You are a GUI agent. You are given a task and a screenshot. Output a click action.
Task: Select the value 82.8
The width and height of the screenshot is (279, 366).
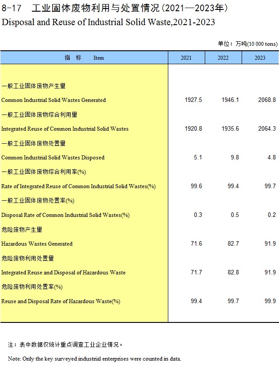point(233,272)
